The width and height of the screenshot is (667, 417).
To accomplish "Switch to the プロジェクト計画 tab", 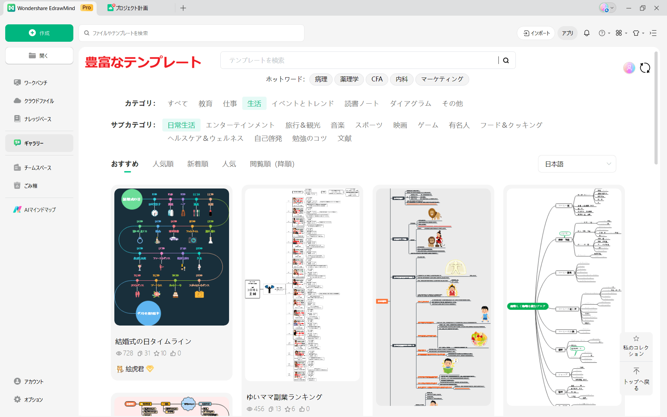I will tap(128, 8).
